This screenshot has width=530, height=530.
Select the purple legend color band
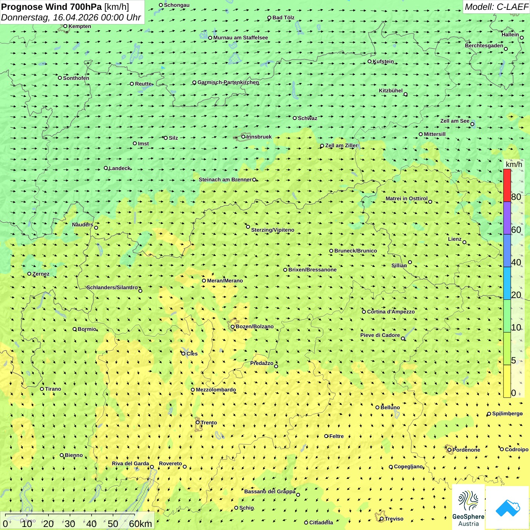507,218
